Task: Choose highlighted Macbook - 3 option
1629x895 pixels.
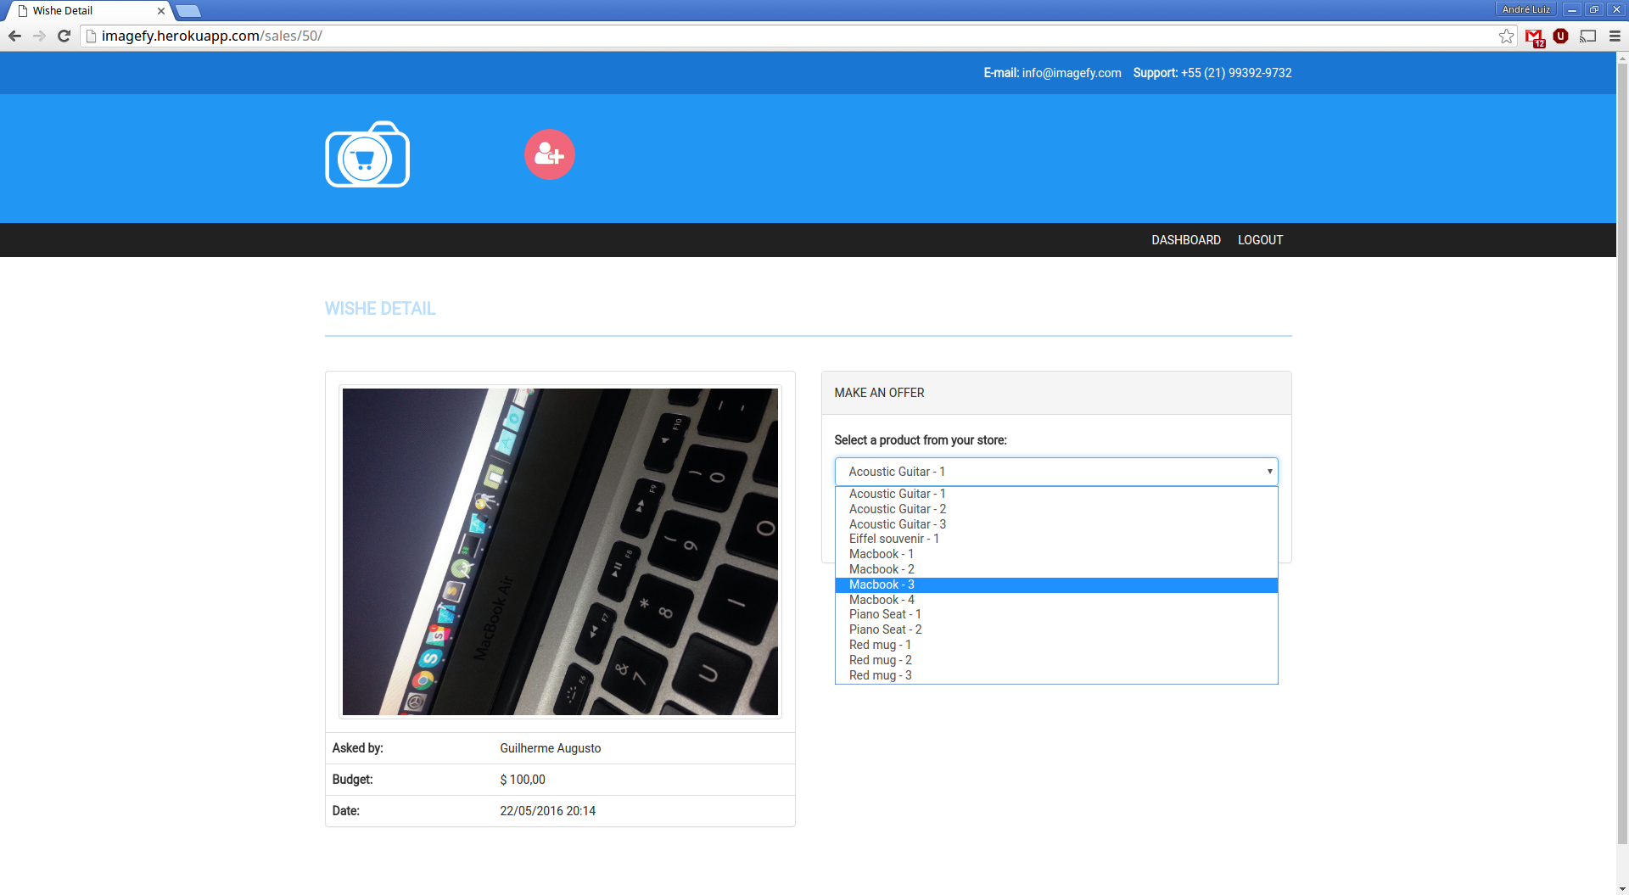Action: click(x=1056, y=585)
